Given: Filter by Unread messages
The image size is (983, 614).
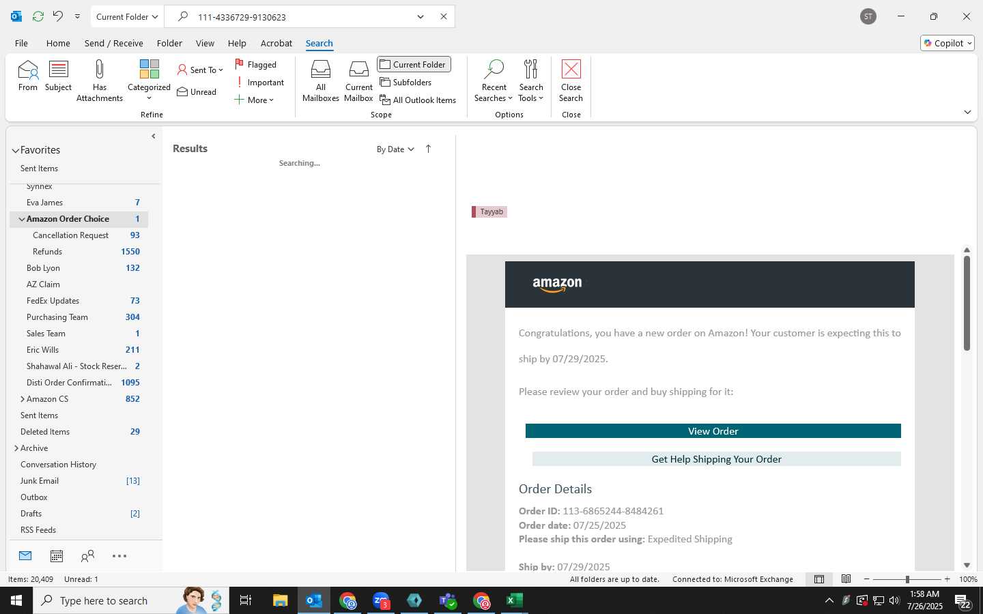Looking at the screenshot, I should pyautogui.click(x=197, y=92).
